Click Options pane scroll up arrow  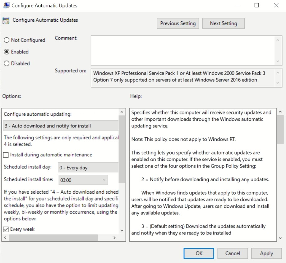click(x=122, y=112)
